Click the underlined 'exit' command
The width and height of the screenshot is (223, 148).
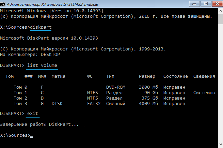(33, 113)
